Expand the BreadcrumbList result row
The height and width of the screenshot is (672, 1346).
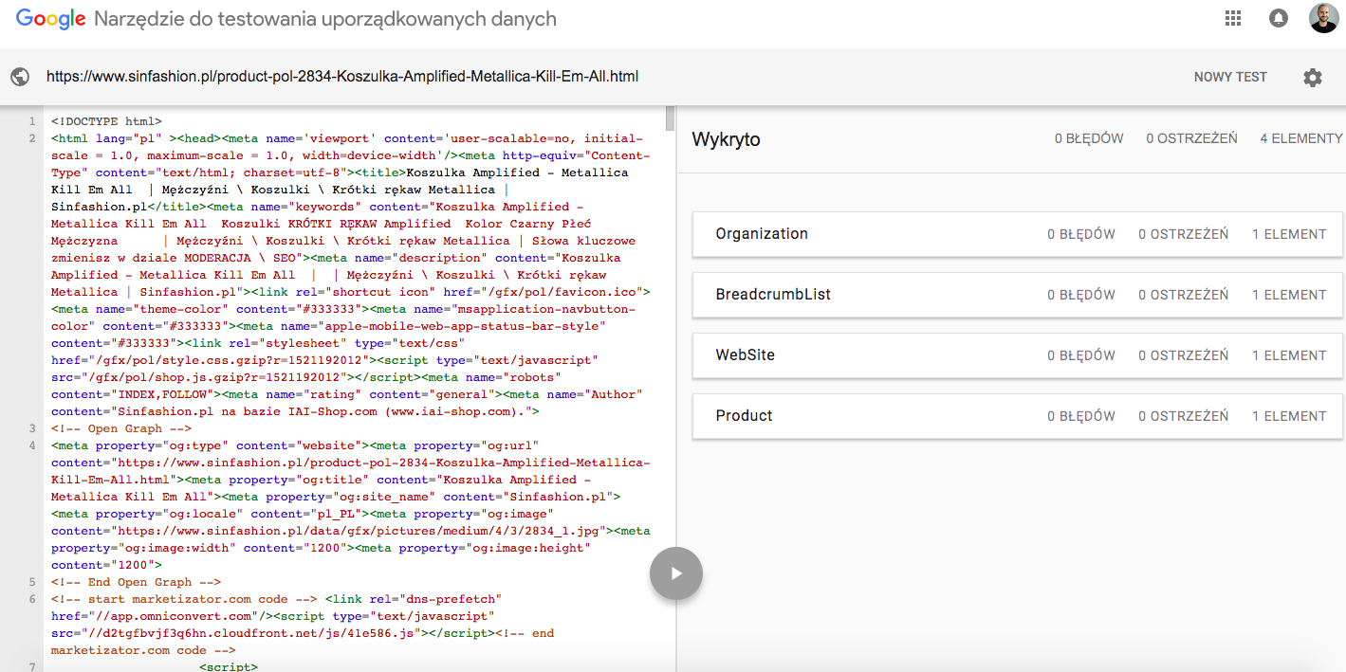point(1017,295)
